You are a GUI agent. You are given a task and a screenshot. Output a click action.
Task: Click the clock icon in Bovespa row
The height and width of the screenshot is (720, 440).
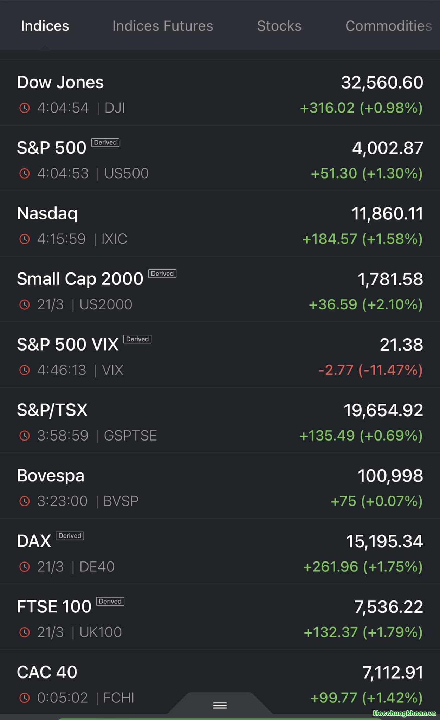point(24,501)
